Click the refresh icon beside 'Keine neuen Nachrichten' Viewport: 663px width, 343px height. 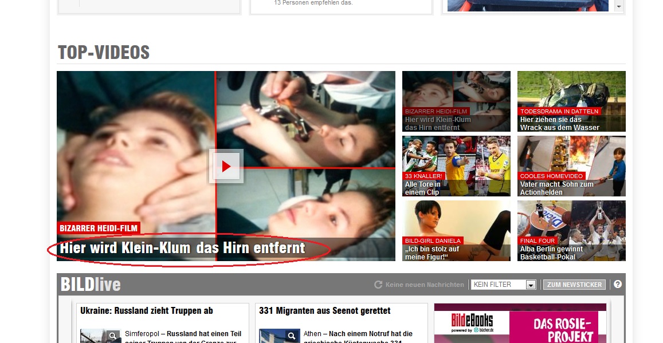coord(378,285)
